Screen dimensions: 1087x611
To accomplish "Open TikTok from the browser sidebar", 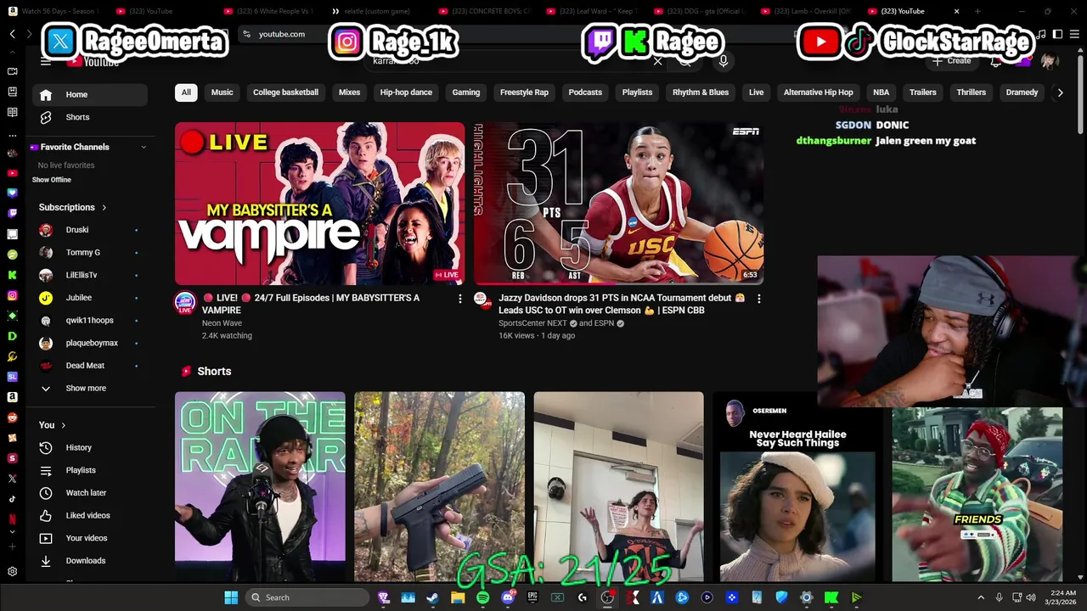I will [x=12, y=499].
